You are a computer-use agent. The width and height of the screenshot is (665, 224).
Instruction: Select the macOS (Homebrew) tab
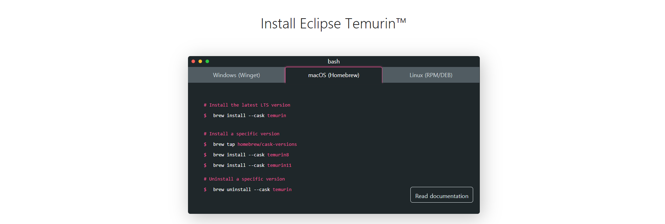tap(334, 75)
